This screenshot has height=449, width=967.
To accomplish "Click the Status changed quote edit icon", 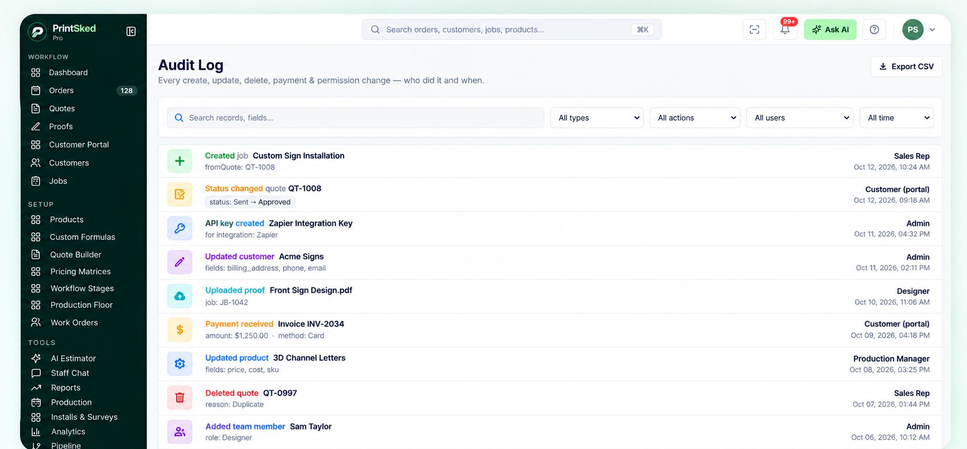I will point(180,194).
